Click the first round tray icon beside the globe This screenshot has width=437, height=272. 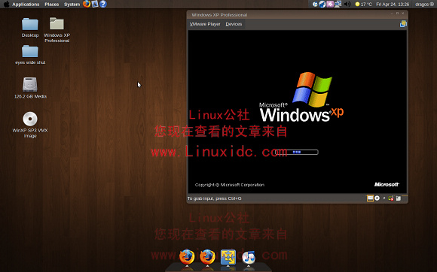click(315, 5)
